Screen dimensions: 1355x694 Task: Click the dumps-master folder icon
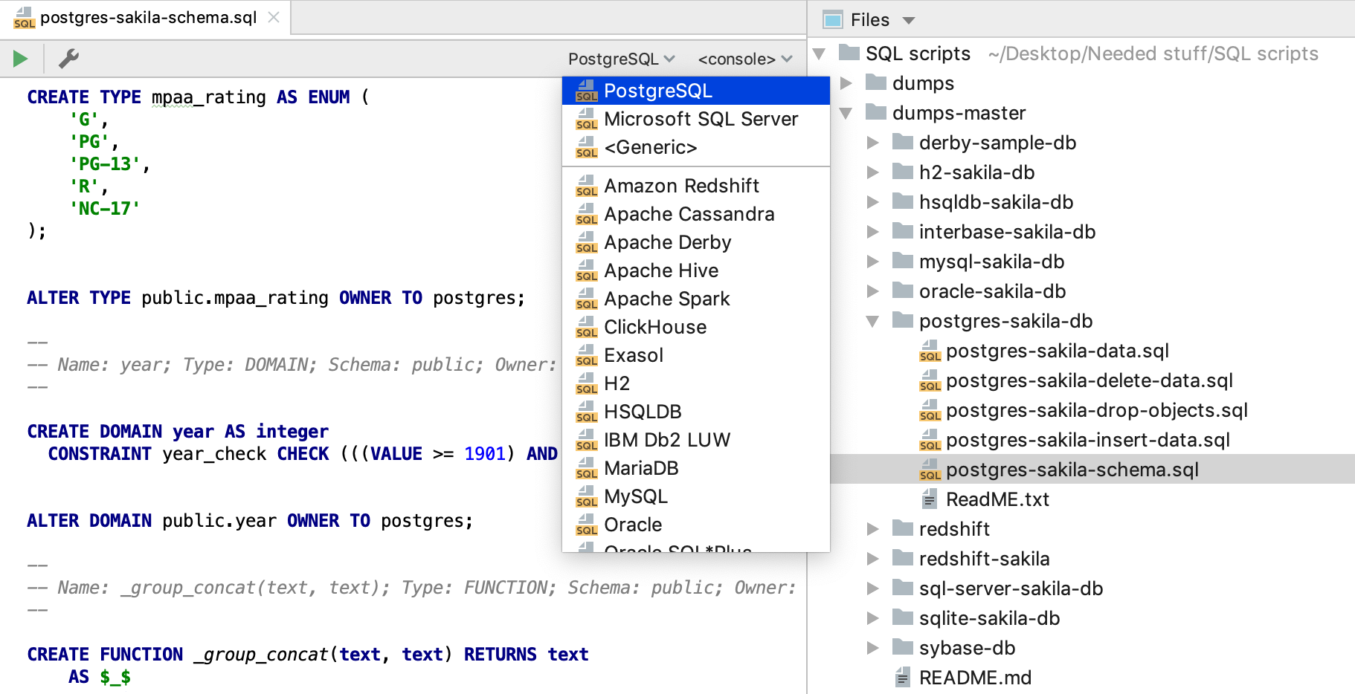(876, 112)
